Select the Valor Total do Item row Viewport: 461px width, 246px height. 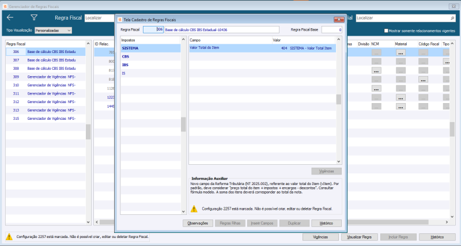click(x=262, y=48)
